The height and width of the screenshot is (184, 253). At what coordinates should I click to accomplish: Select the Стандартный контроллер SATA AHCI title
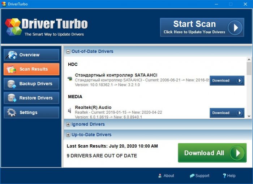click(x=116, y=75)
